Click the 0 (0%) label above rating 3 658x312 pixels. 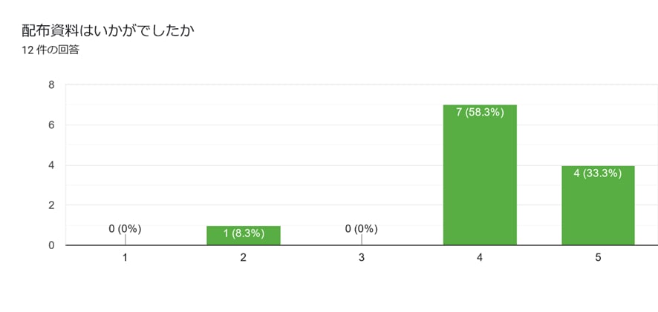click(362, 229)
